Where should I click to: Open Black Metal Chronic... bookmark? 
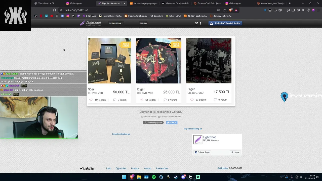pyautogui.click(x=136, y=16)
